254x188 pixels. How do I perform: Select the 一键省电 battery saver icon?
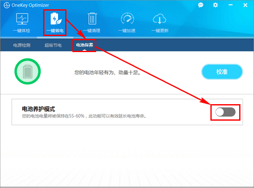pyautogui.click(x=55, y=19)
